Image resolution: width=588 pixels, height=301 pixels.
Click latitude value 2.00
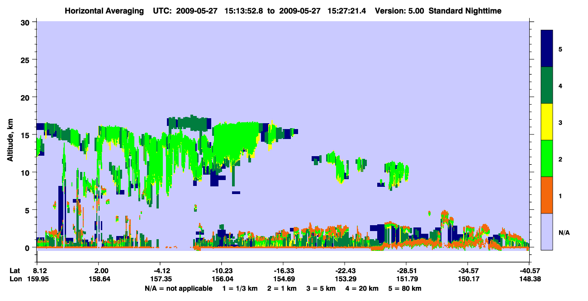coord(99,271)
